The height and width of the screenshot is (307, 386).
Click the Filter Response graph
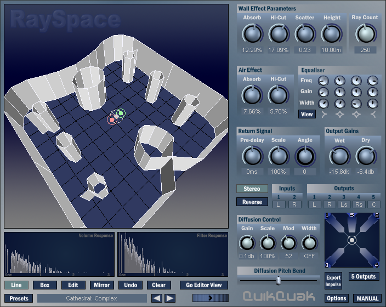click(x=173, y=254)
